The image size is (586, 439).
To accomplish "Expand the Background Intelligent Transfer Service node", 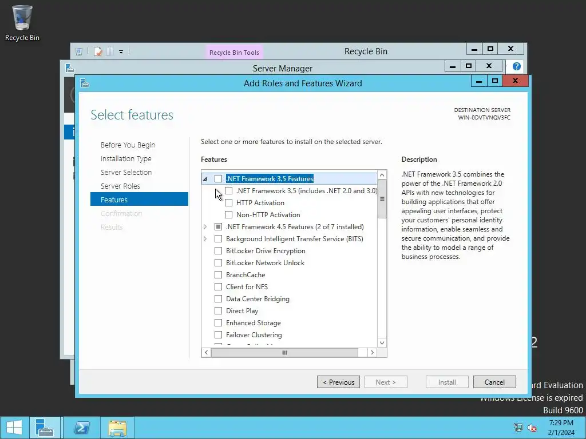I will (205, 238).
